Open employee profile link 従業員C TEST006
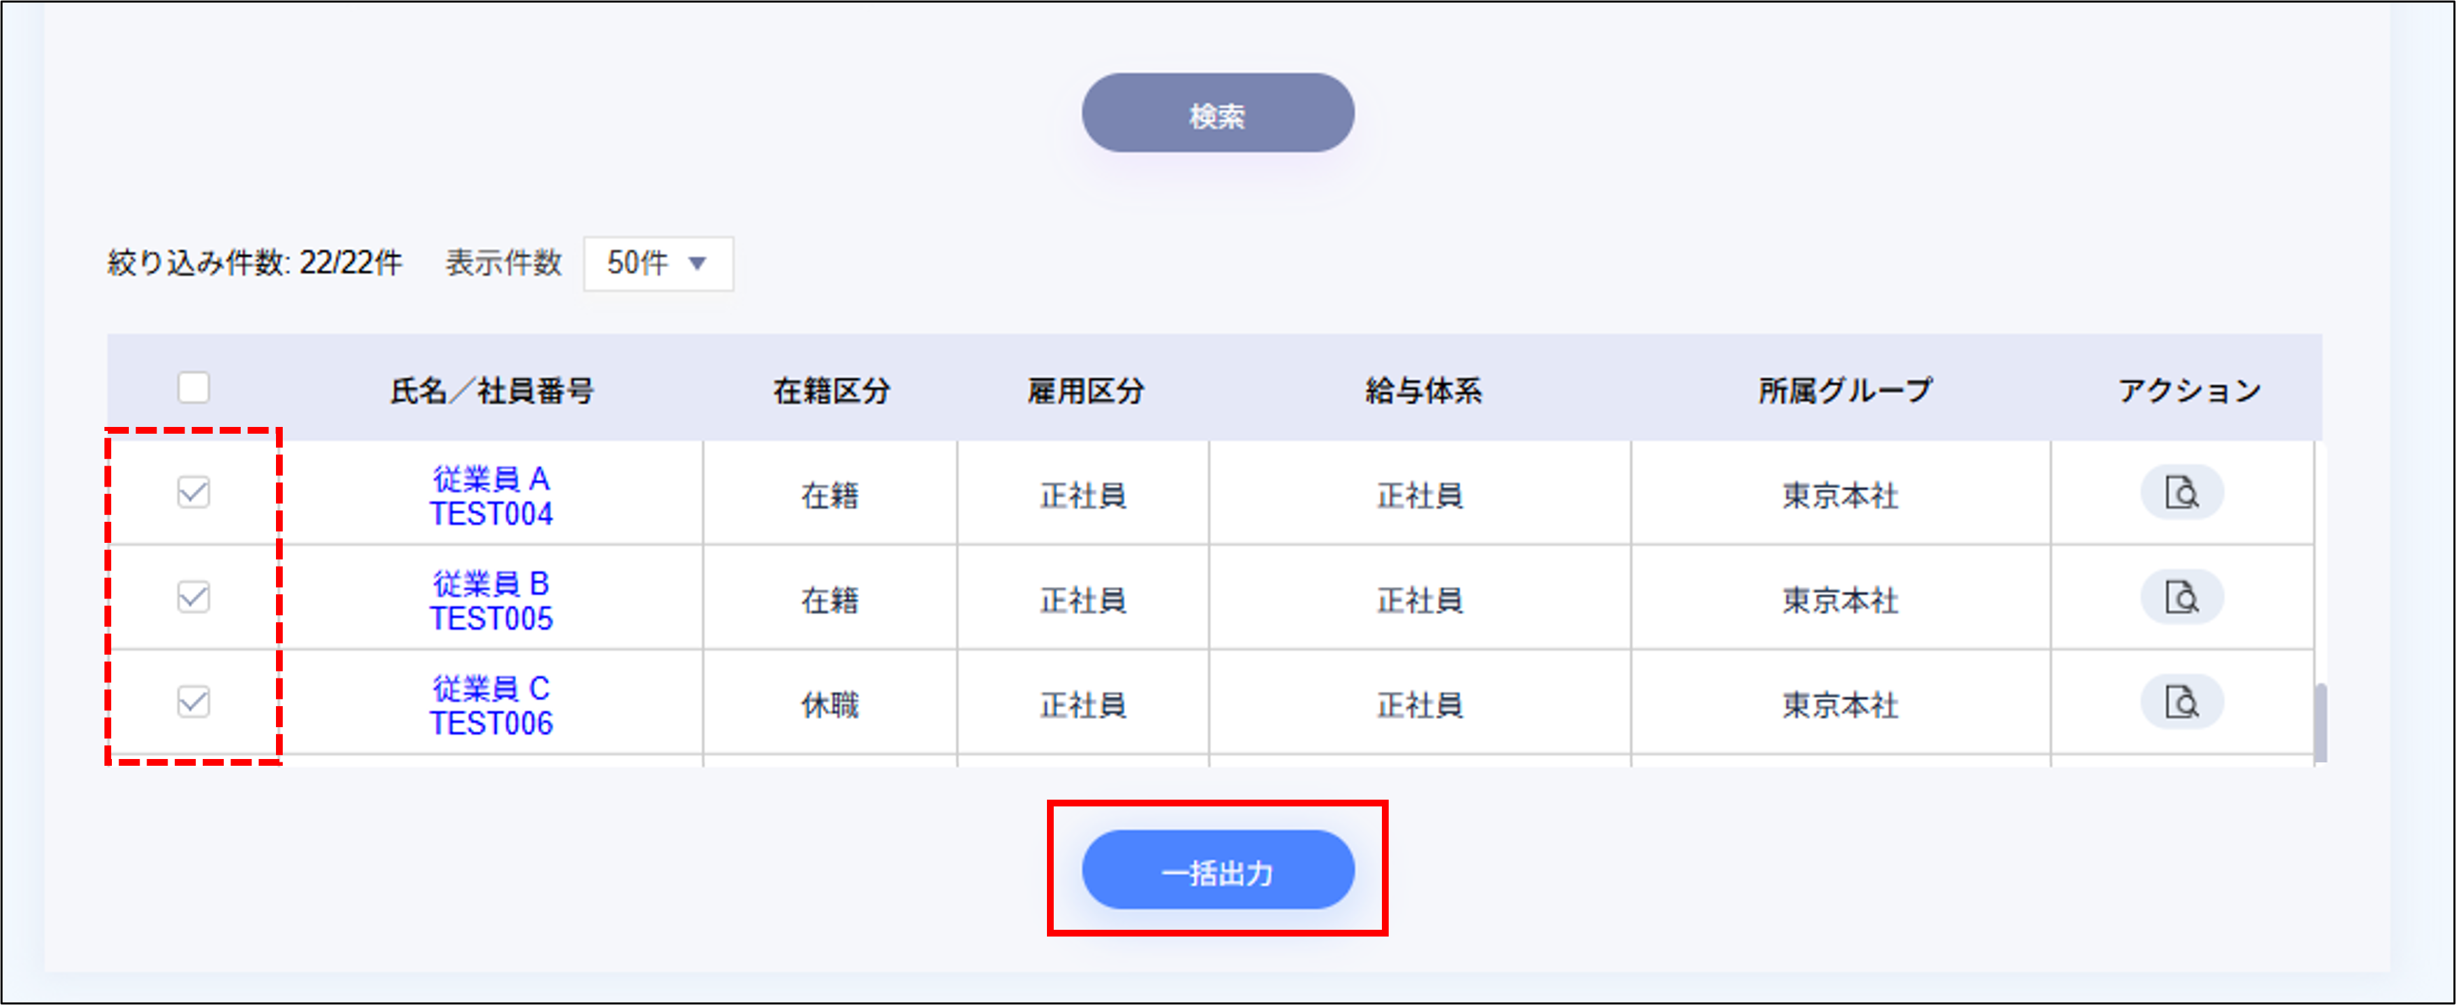2456x1005 pixels. click(492, 705)
